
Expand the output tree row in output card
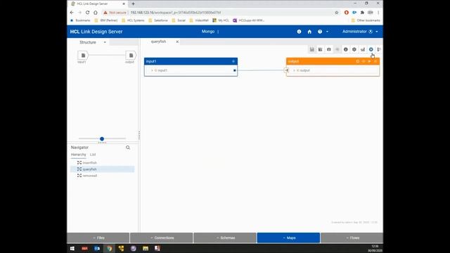(x=294, y=70)
